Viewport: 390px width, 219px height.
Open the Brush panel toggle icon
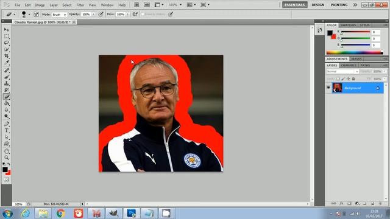(x=36, y=15)
